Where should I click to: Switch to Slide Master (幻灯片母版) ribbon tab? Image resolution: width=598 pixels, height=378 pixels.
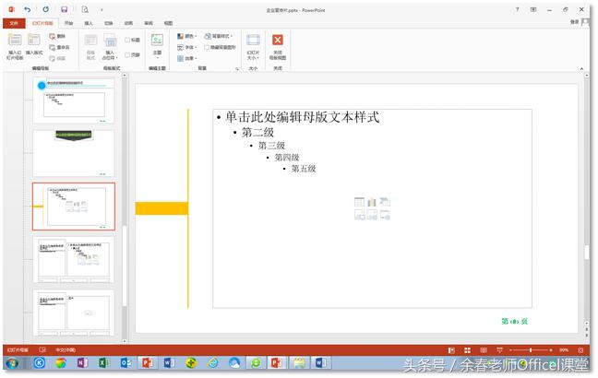[x=42, y=23]
